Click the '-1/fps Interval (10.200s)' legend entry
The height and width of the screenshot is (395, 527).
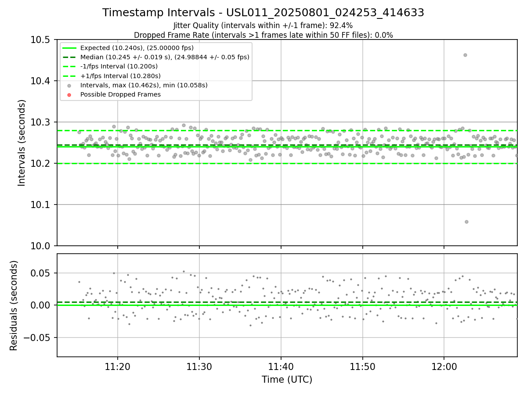[x=119, y=66]
